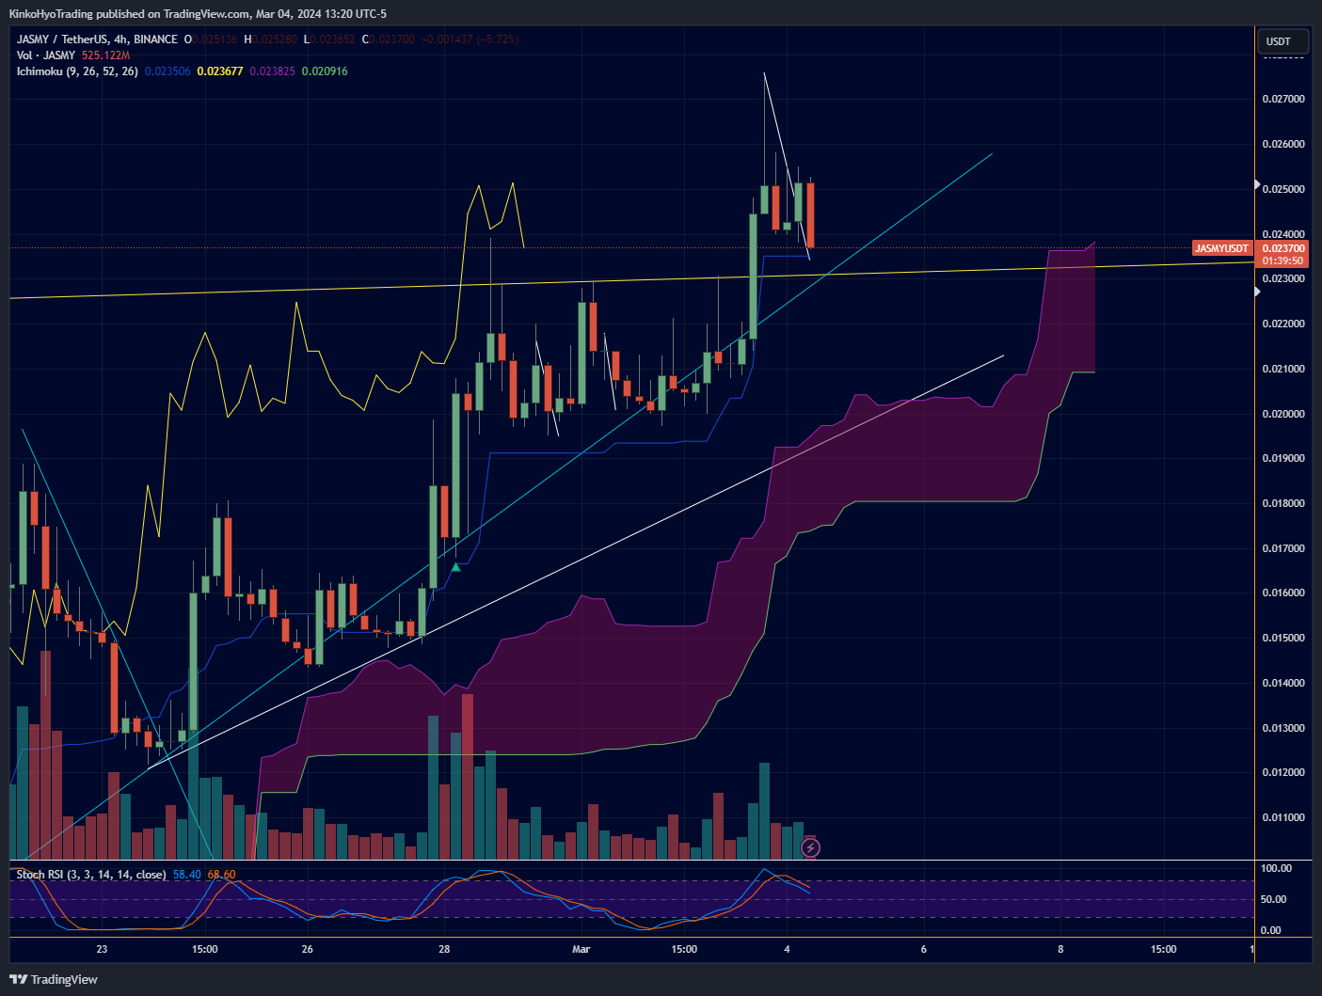
Task: Click the 0.014000 price axis label
Action: tap(1283, 683)
